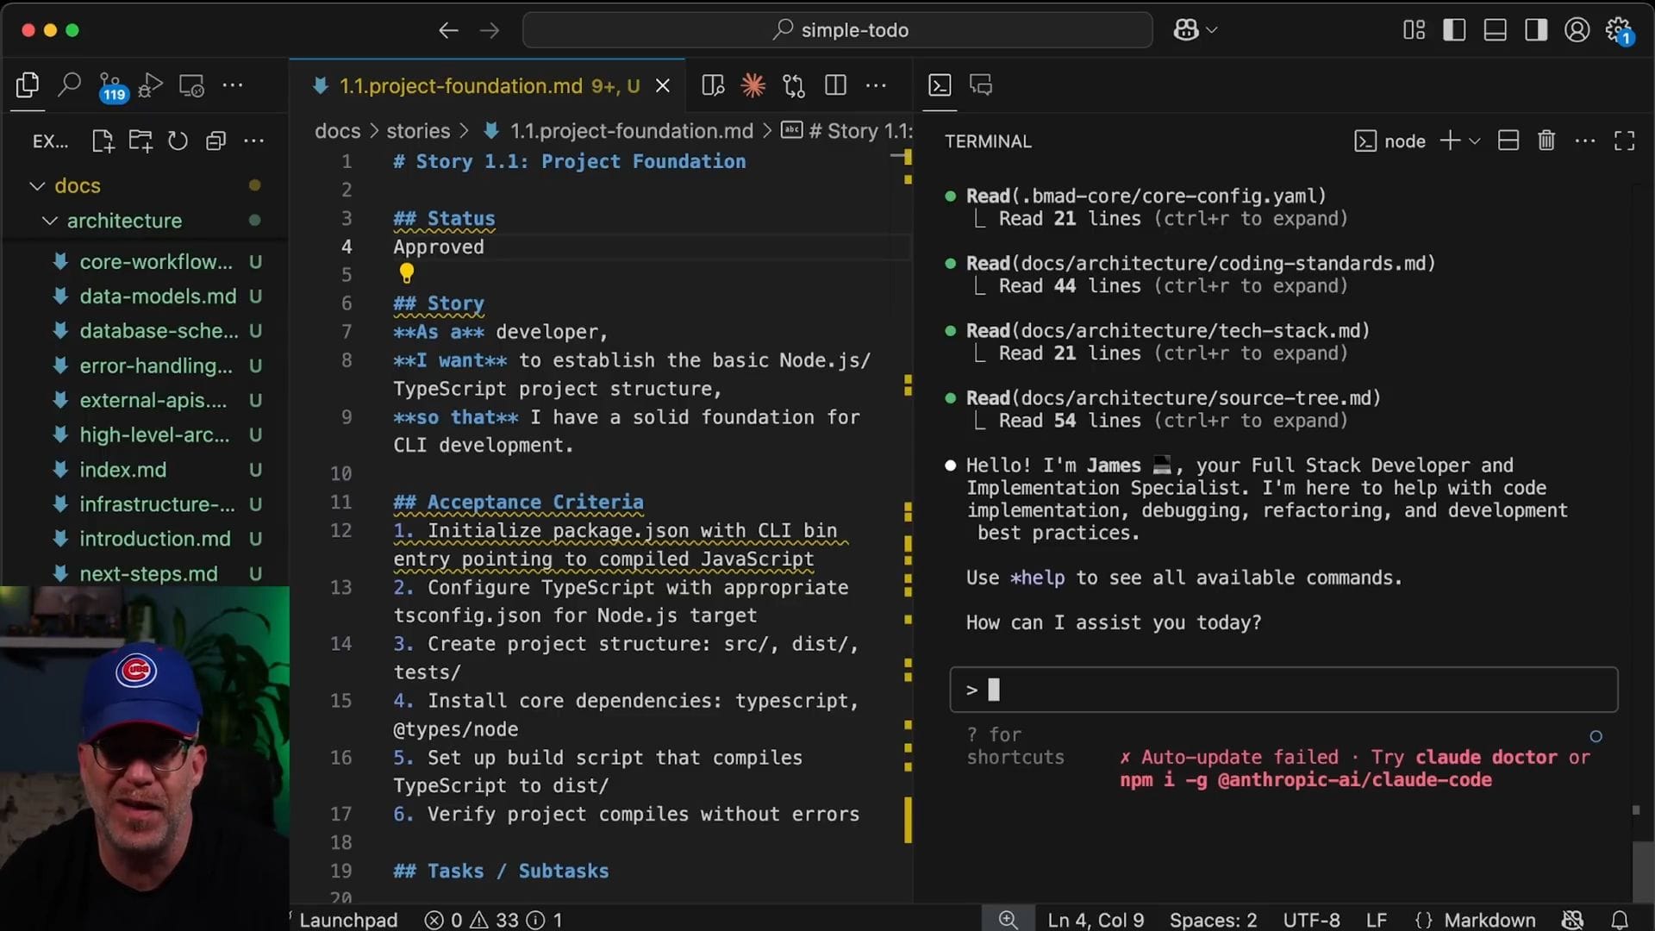Open Source Control with 119 badge
The width and height of the screenshot is (1655, 931).
pos(109,85)
